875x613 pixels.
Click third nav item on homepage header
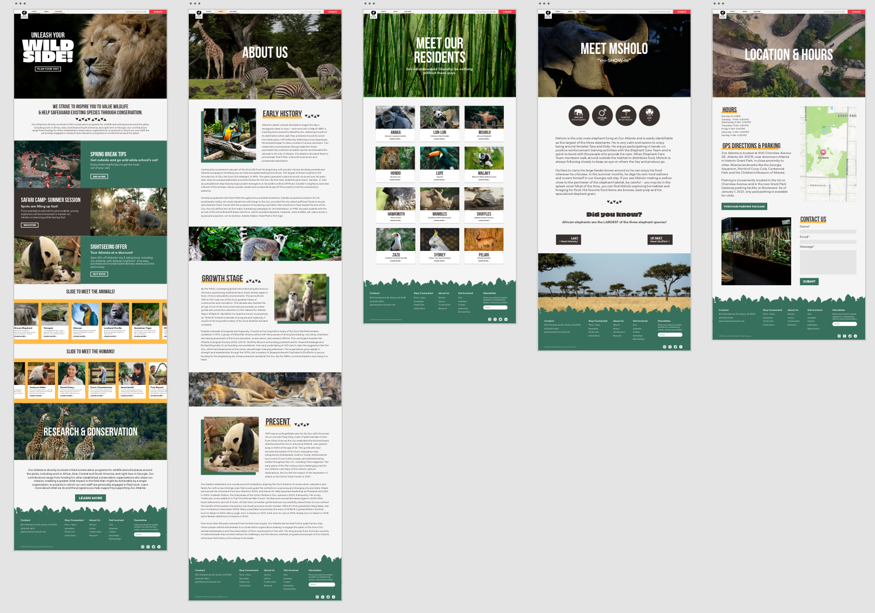(x=58, y=11)
